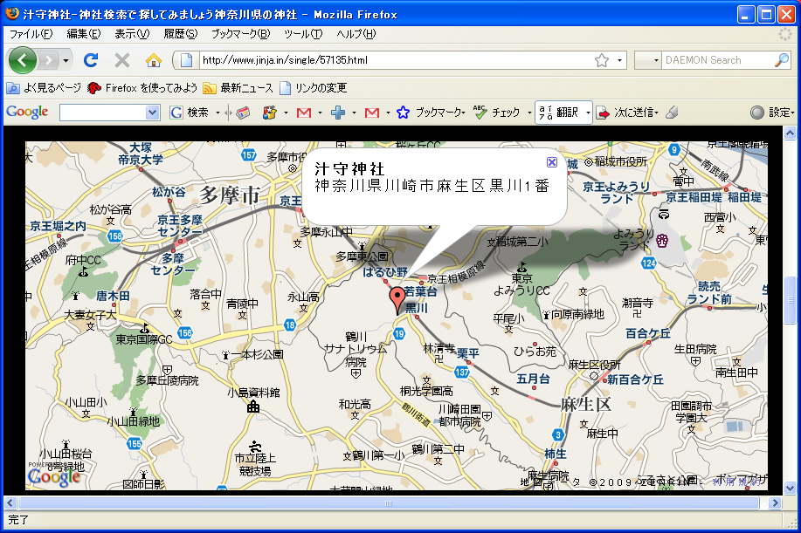Screen dimensions: 801x533
Task: Open the first Gmail icon on Google toolbar
Action: (x=304, y=113)
